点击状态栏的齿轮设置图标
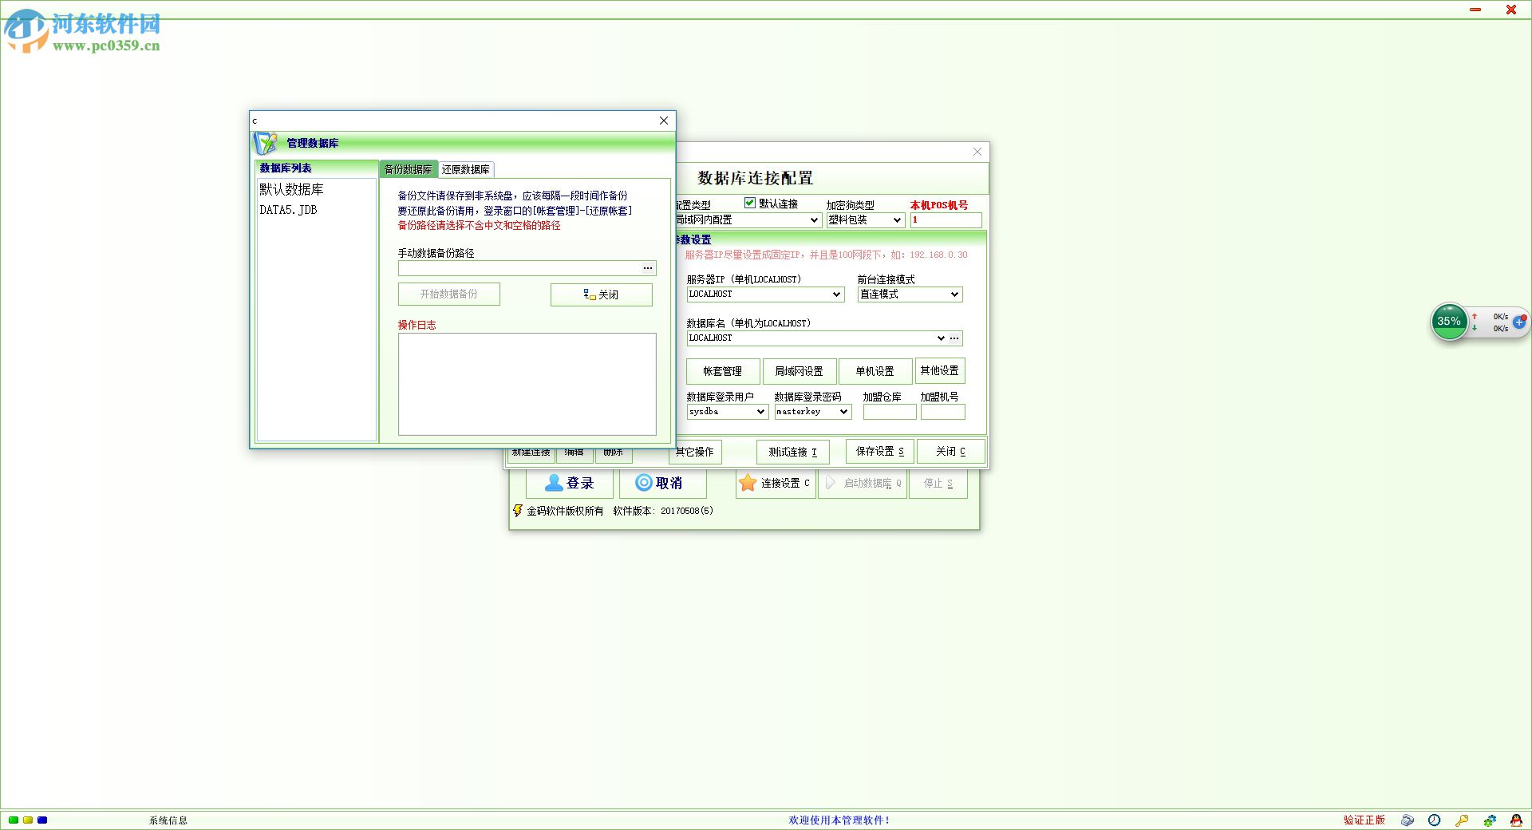The height and width of the screenshot is (830, 1532). pos(1489,820)
